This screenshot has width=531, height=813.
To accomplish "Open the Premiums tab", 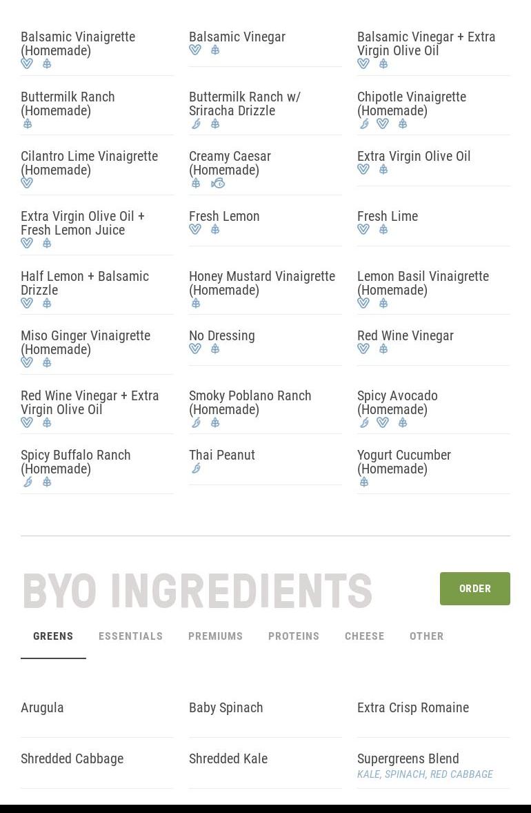I will (x=215, y=636).
